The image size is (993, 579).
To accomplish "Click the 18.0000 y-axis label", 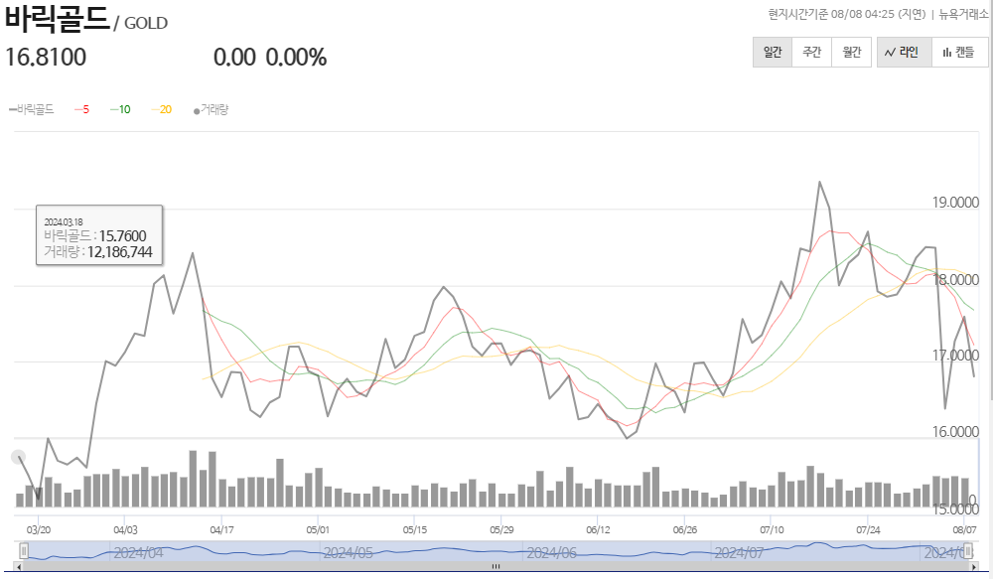I will pos(955,279).
